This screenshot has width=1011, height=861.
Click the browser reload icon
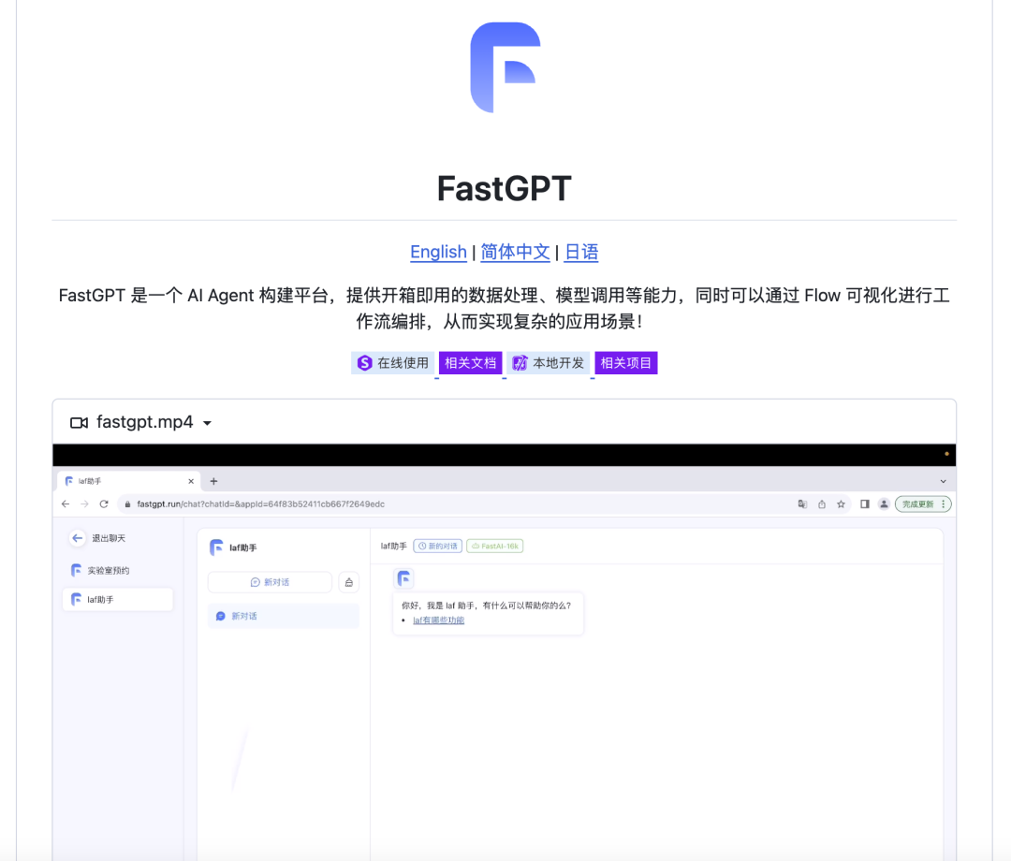104,504
